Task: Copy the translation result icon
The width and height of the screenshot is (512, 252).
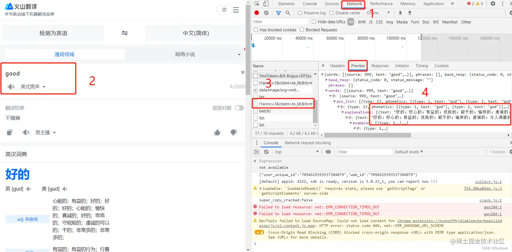Action: pyautogui.click(x=9, y=132)
